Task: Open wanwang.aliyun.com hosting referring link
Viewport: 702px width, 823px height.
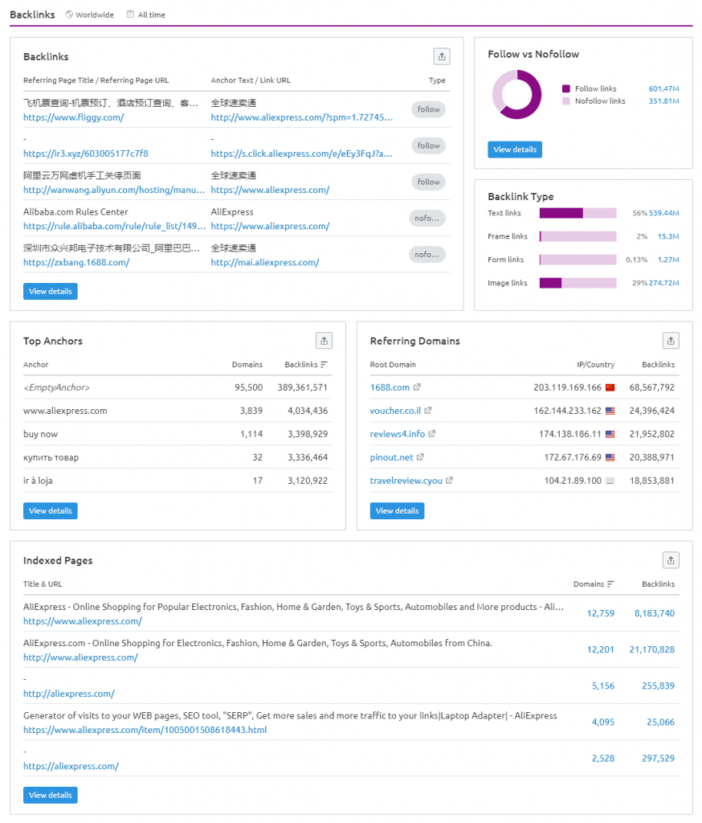Action: pos(114,190)
